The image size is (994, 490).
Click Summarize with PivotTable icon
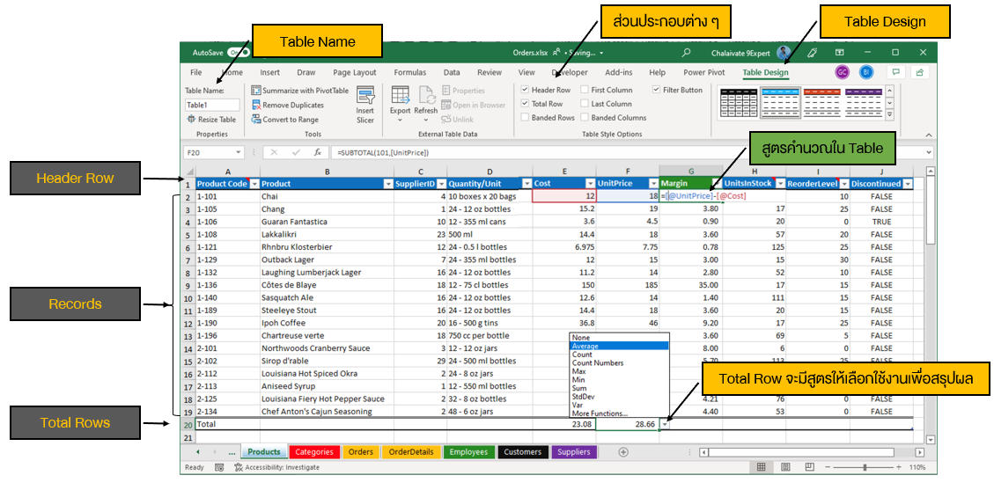coord(256,91)
